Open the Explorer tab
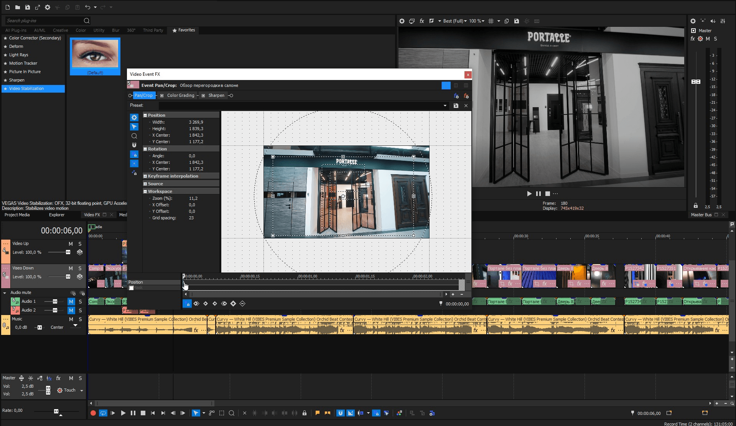736x426 pixels. (56, 215)
